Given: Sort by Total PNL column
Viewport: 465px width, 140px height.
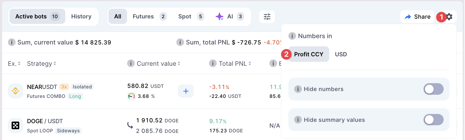Looking at the screenshot, I should (x=235, y=64).
